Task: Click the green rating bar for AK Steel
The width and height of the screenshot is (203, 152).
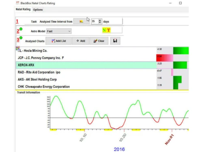Action: click(x=177, y=79)
